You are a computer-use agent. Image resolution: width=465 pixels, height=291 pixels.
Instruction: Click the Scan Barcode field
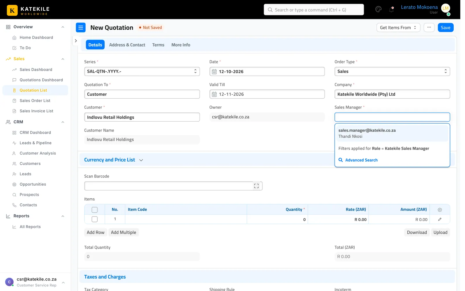(173, 186)
